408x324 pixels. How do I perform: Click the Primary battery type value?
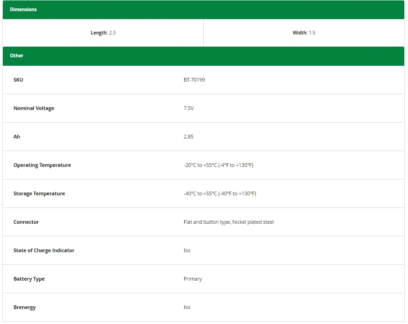click(x=193, y=279)
